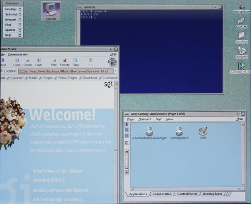
Task: Click the Search toolbar icon in Netscape
Action: coord(28,62)
